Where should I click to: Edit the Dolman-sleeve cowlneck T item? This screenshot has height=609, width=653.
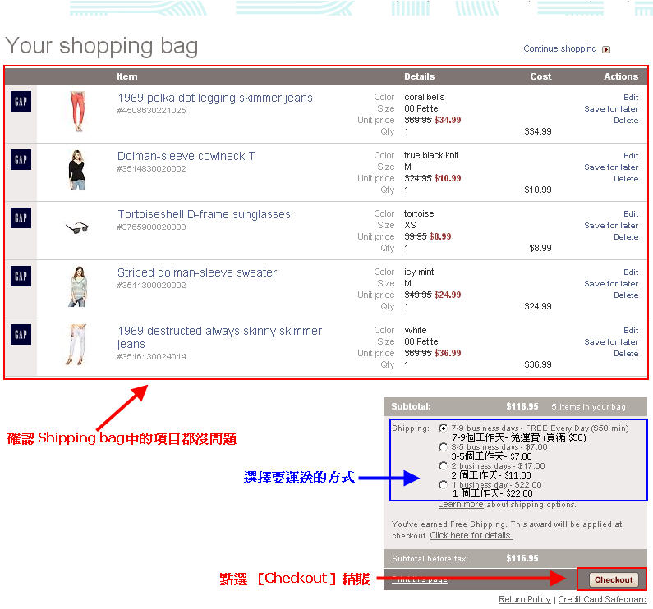coord(631,156)
